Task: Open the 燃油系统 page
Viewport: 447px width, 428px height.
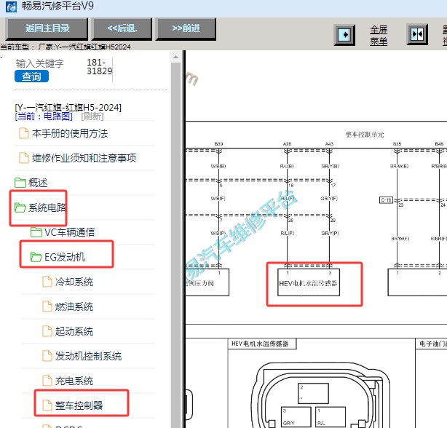Action: pos(74,306)
